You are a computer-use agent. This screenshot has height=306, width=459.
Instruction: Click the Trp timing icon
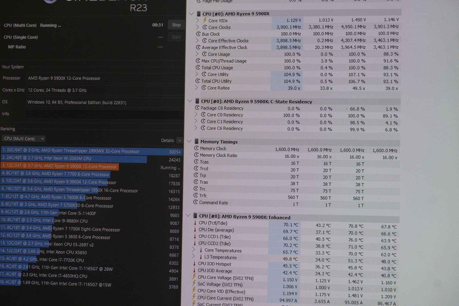tap(196, 175)
